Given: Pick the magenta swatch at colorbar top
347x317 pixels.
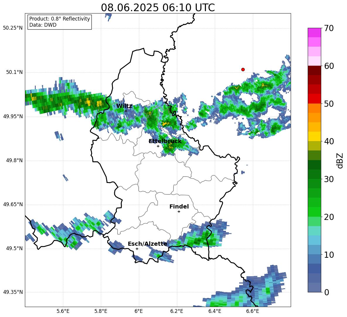Looking at the screenshot, I should click(314, 33).
